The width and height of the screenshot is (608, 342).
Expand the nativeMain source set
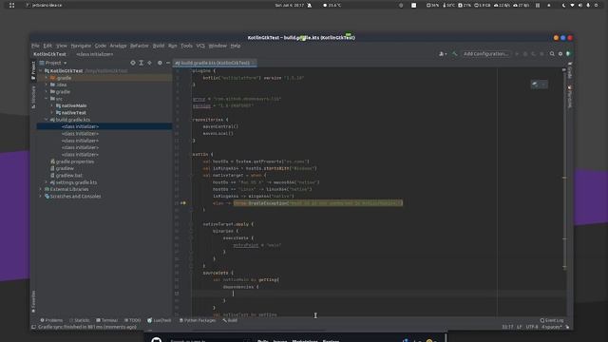(52, 105)
